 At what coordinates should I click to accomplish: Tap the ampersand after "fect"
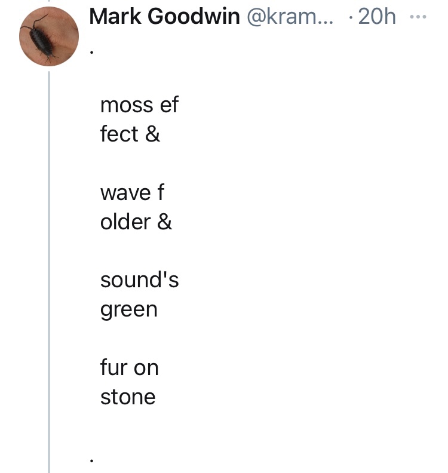click(153, 134)
